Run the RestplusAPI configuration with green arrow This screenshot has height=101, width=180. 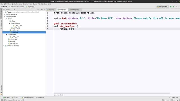[x=171, y=7]
